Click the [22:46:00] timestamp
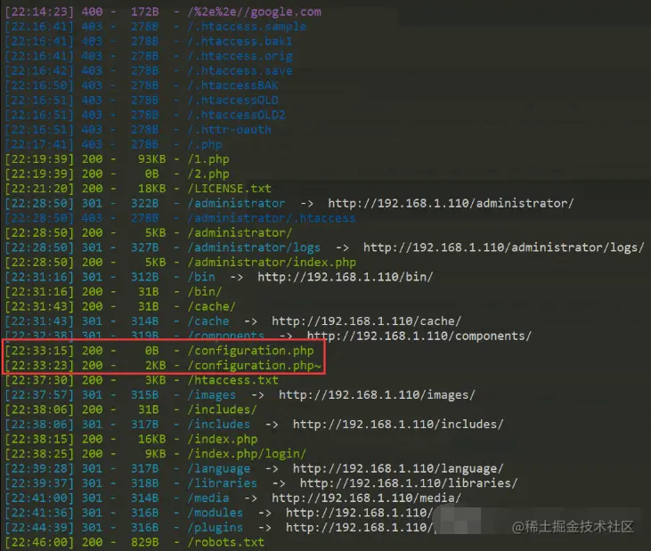 click(x=39, y=542)
